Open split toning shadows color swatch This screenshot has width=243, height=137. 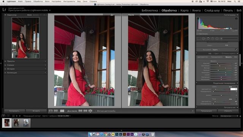point(230,99)
